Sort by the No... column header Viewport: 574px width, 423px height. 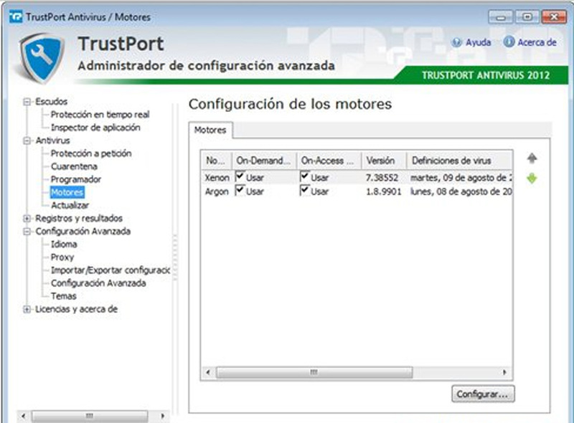coord(217,161)
